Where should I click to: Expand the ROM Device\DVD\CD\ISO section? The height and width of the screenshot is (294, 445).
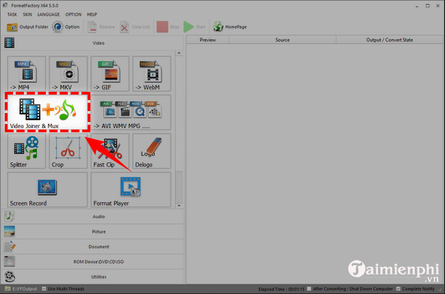pyautogui.click(x=93, y=262)
